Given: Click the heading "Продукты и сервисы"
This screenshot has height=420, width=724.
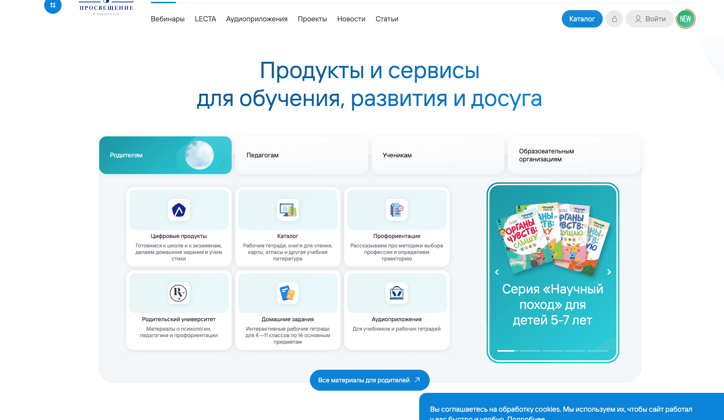Looking at the screenshot, I should tap(370, 70).
